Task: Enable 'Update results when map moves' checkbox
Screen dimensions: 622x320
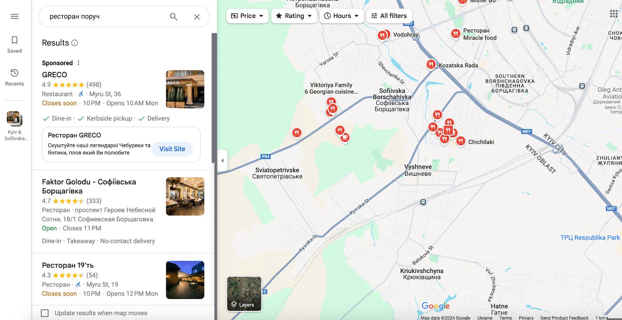Action: [45, 313]
